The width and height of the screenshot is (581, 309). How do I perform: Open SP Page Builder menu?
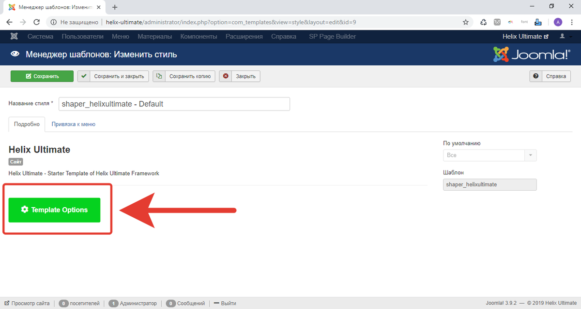[x=333, y=37]
